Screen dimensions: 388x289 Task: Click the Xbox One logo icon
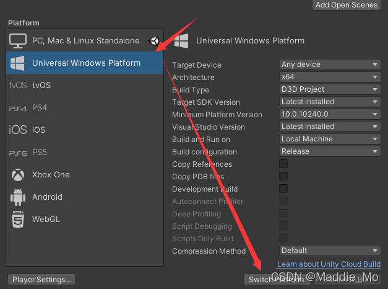click(x=18, y=175)
